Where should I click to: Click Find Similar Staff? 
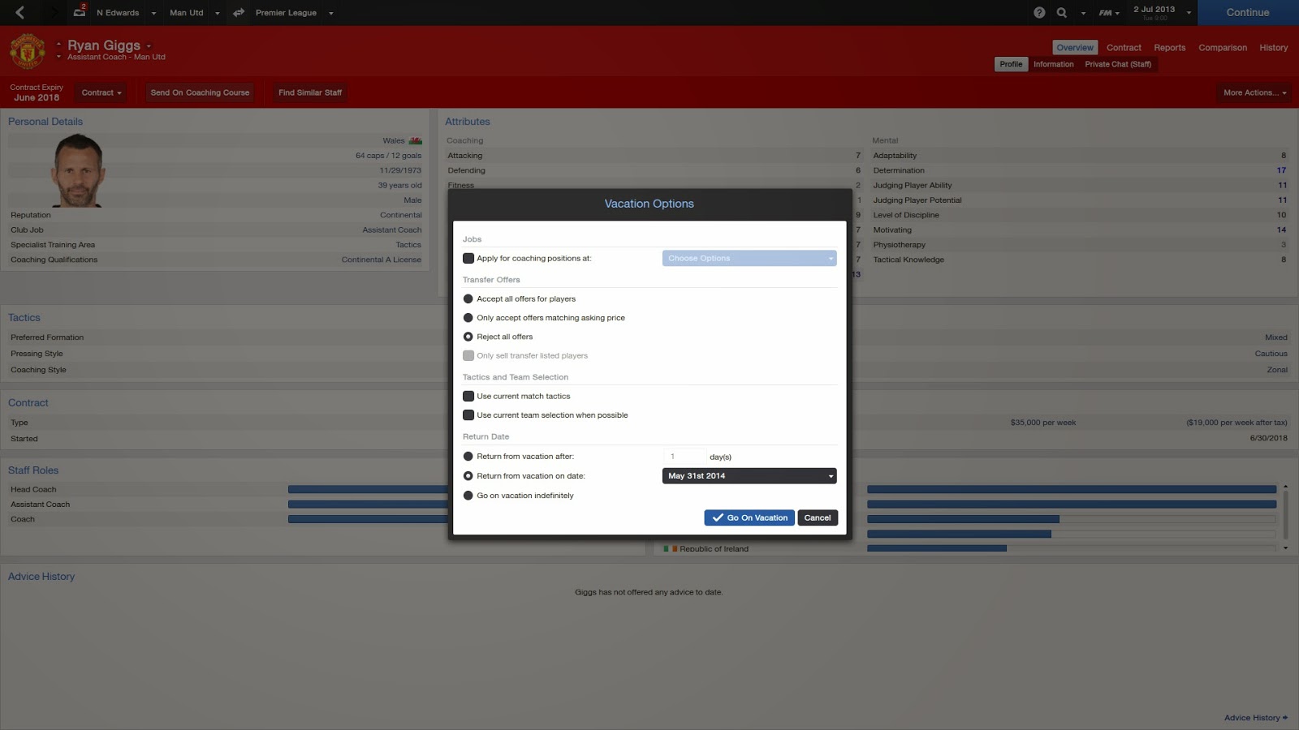(310, 92)
